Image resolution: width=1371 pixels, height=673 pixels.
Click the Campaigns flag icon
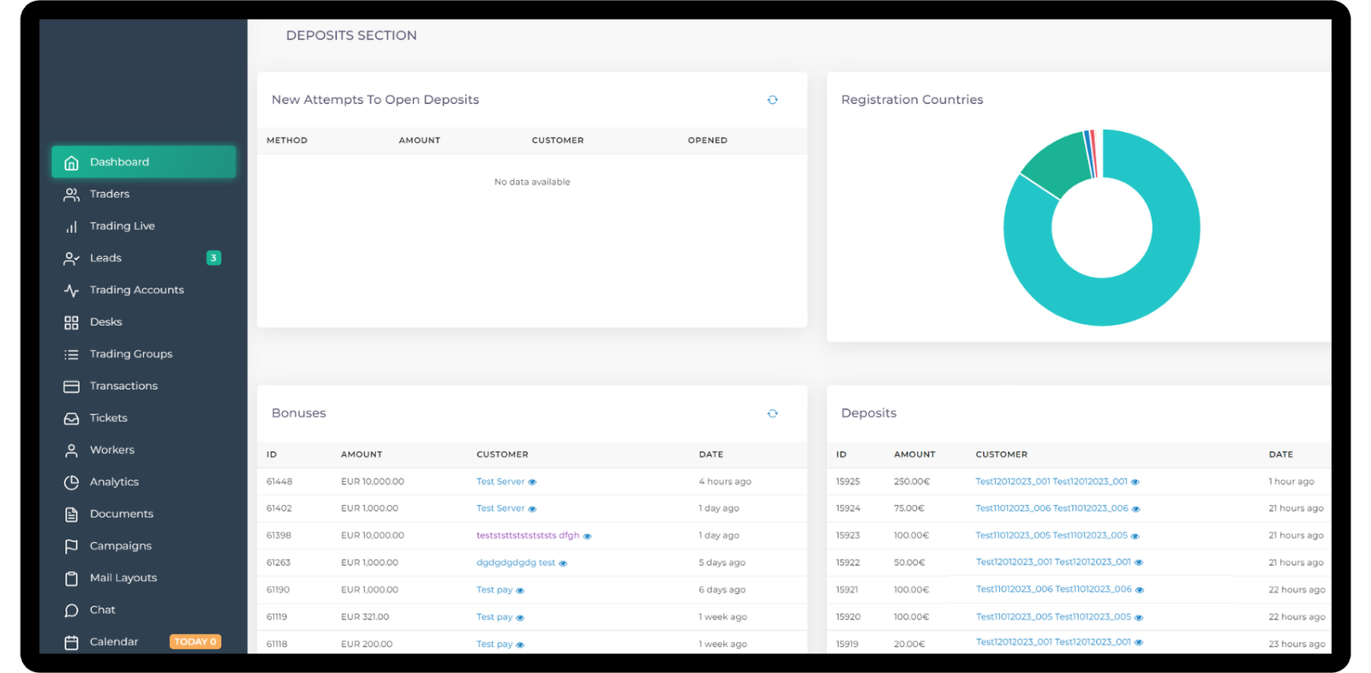(71, 546)
